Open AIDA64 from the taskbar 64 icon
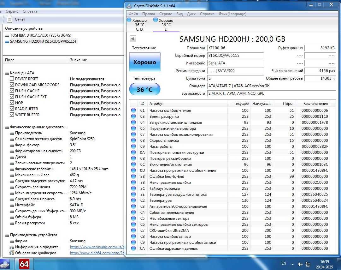The image size is (341, 270). pyautogui.click(x=24, y=264)
